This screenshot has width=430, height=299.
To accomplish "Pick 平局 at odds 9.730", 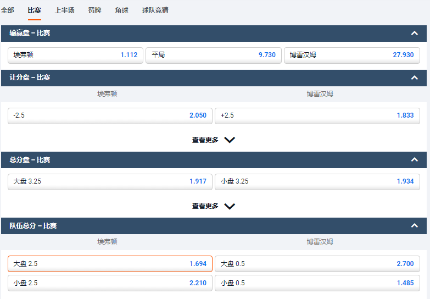I will click(x=214, y=55).
